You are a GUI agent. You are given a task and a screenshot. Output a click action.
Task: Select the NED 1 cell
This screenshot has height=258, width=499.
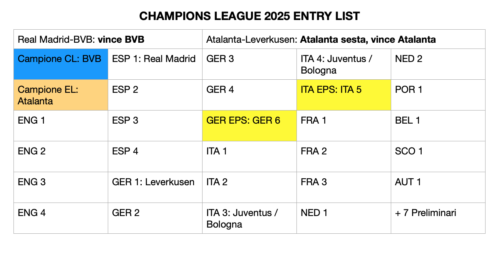(x=344, y=218)
